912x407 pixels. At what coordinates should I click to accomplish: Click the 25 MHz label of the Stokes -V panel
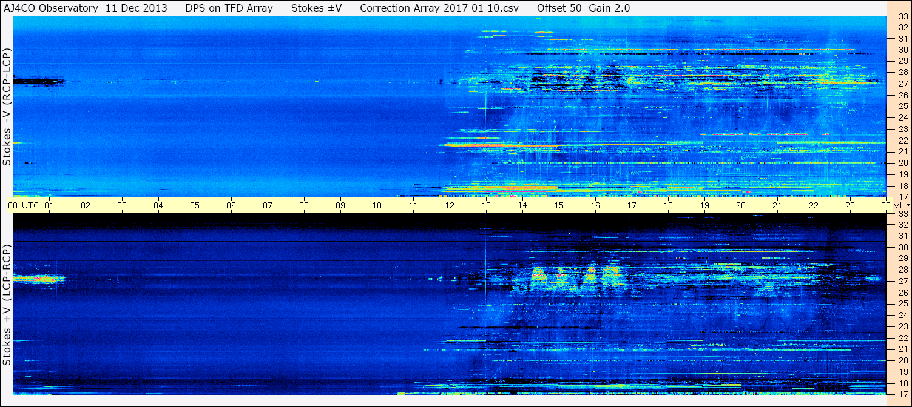tap(903, 107)
